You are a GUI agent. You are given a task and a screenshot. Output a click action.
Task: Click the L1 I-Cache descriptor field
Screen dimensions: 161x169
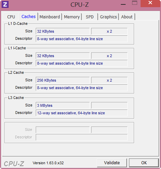82,63
